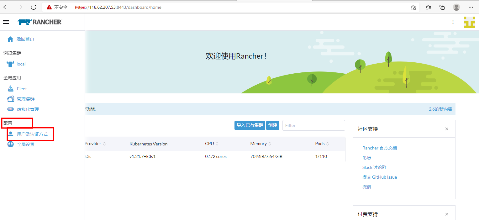The height and width of the screenshot is (220, 479).
Task: Reload the page
Action: pos(34,7)
